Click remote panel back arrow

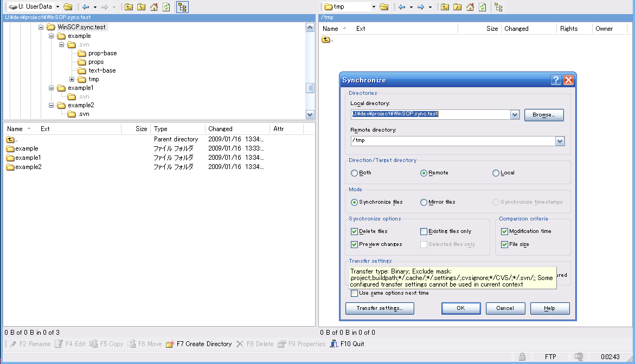click(402, 7)
